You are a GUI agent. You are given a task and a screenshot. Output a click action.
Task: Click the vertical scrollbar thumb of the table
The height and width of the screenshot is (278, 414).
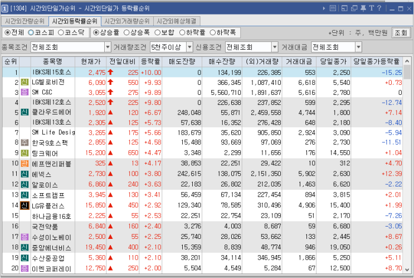pos(407,73)
